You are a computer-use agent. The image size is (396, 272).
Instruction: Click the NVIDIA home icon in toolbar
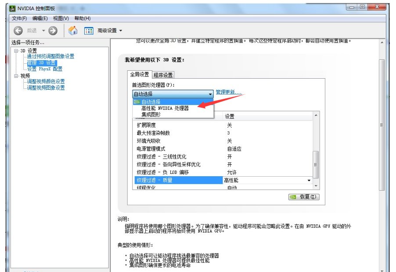point(73,30)
